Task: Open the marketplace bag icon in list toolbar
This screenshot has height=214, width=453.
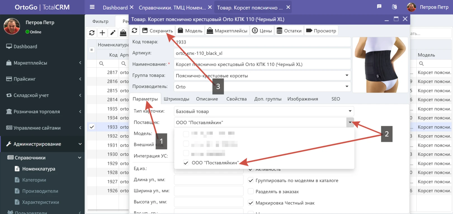Action: click(x=123, y=33)
